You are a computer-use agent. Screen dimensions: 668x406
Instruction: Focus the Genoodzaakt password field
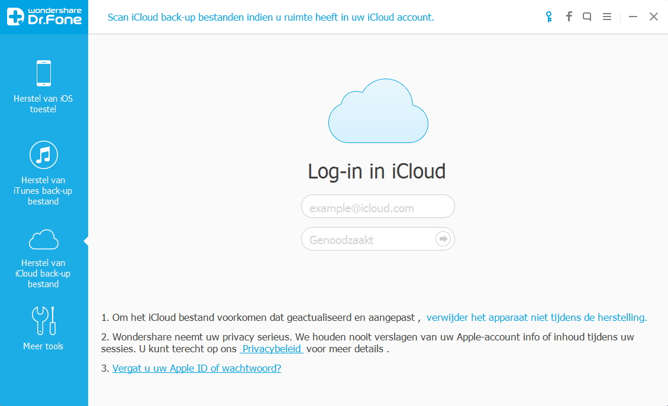378,239
